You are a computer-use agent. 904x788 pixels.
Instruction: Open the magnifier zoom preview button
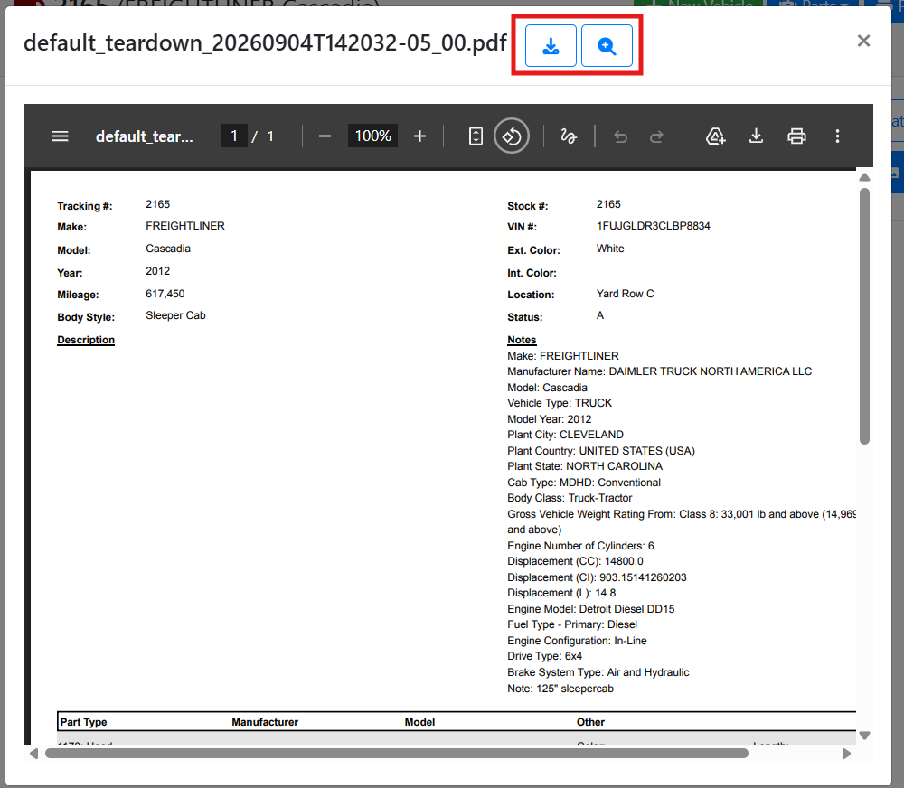(607, 45)
